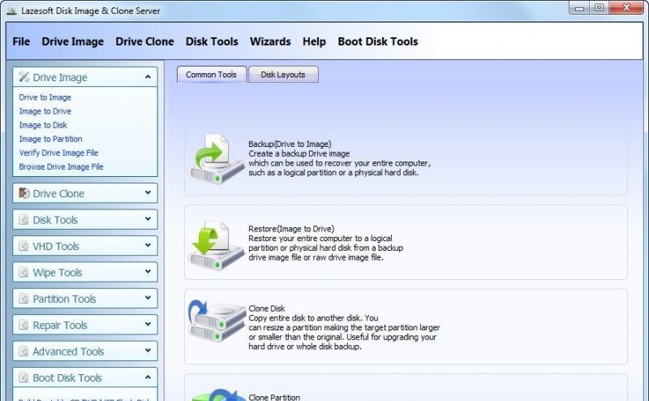Expand the Repair Tools sidebar section
Image resolution: width=649 pixels, height=401 pixels.
tap(148, 324)
